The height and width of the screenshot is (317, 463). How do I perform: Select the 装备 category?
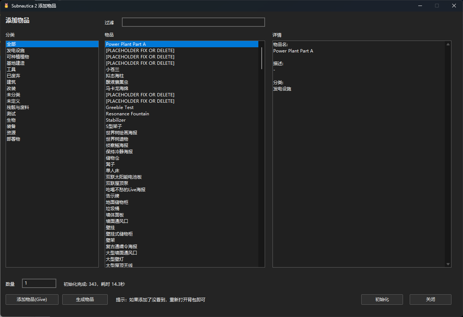52,126
